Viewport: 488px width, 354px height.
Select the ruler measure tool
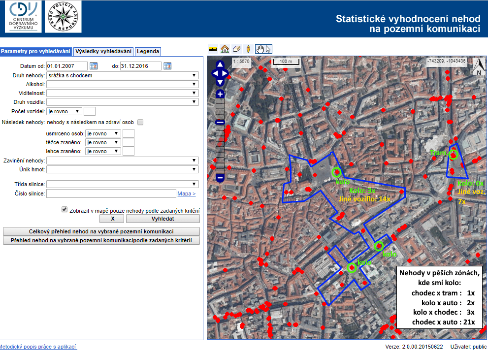click(x=213, y=49)
